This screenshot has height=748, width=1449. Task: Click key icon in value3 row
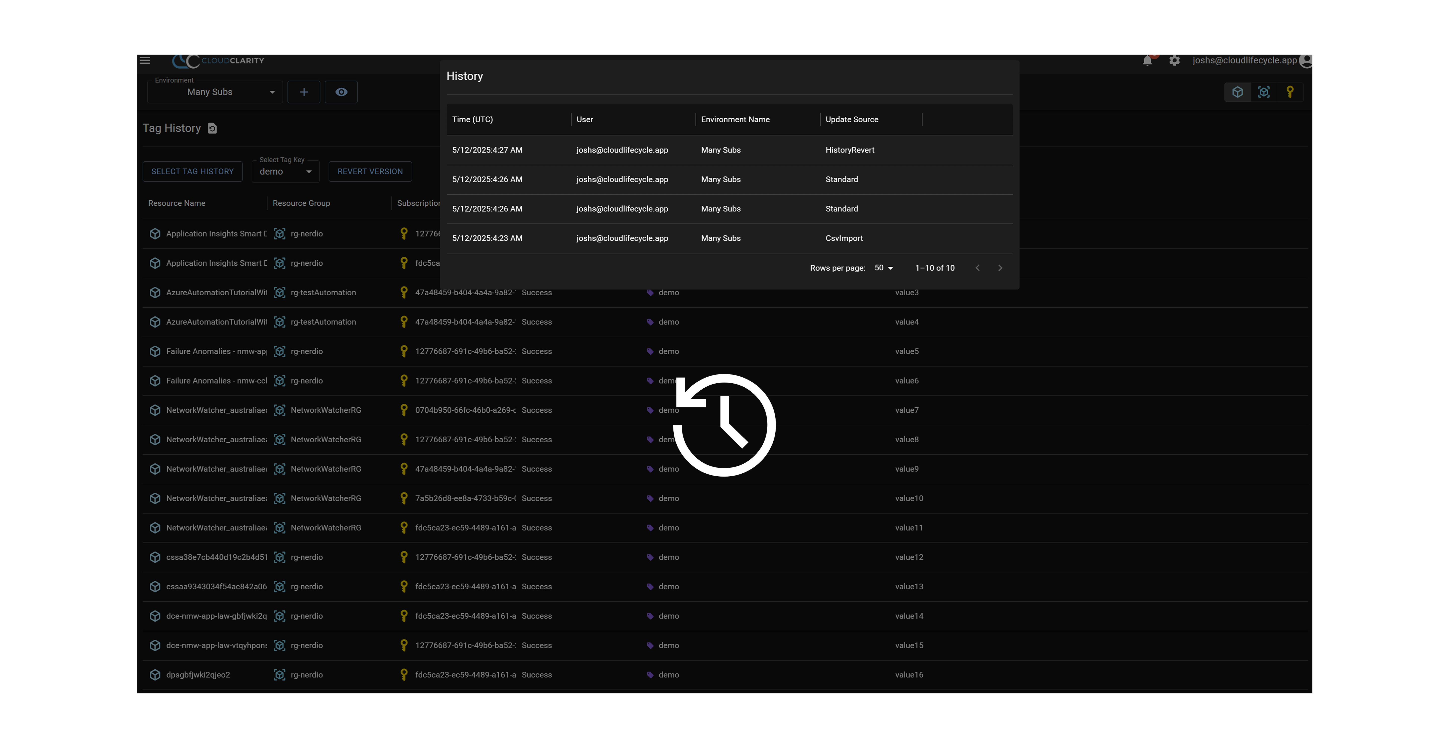pyautogui.click(x=403, y=293)
